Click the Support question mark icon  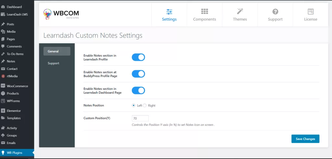275,12
